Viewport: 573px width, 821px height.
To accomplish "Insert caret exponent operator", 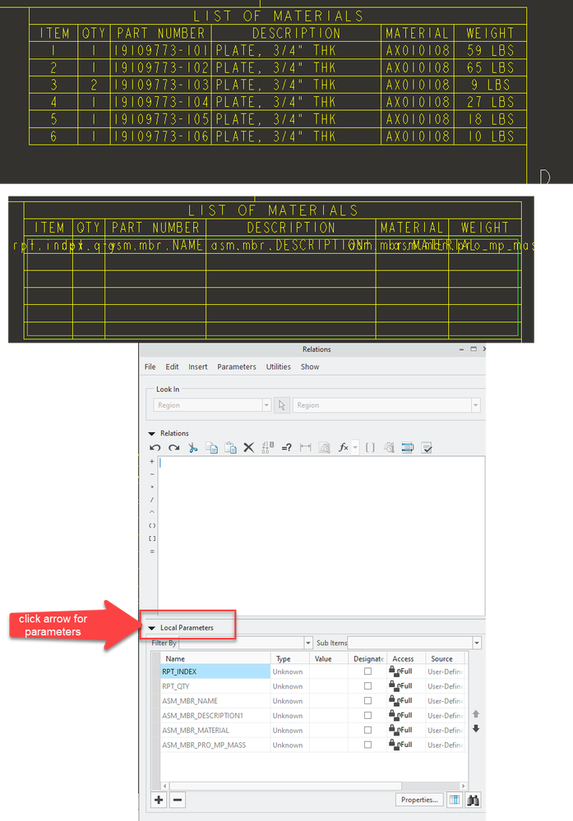I will click(152, 513).
